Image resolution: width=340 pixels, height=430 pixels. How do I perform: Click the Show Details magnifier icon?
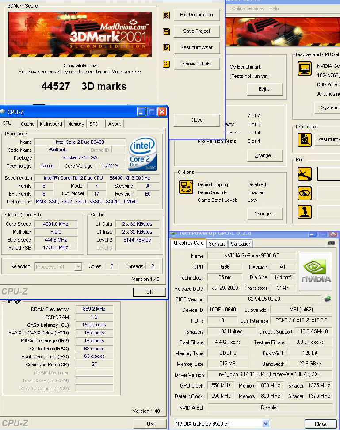(x=166, y=64)
